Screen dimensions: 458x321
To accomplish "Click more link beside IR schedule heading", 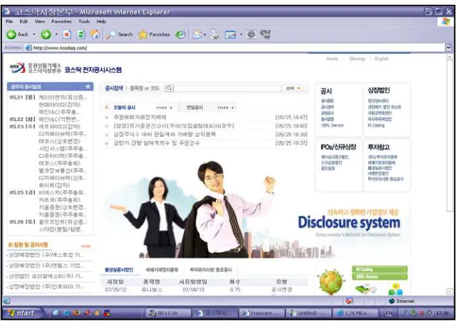I will click(86, 247).
